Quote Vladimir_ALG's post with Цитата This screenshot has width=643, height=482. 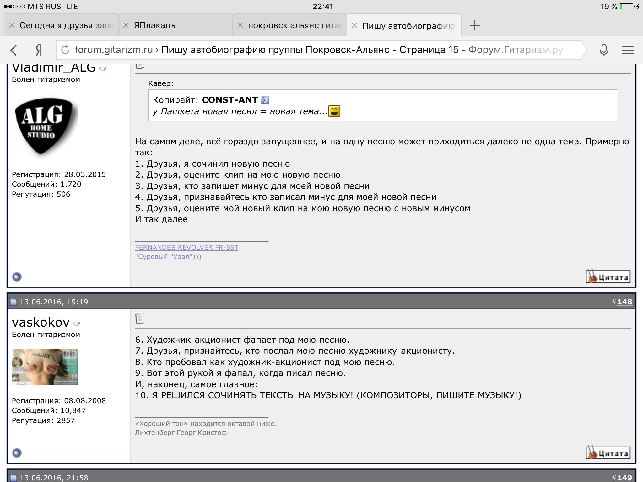click(608, 277)
